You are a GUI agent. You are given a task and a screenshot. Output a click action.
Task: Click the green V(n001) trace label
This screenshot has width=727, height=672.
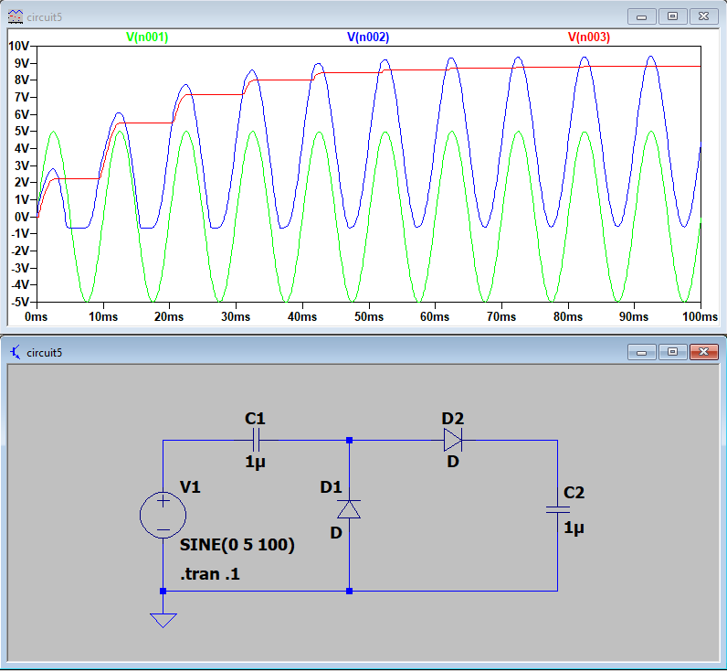coord(147,37)
